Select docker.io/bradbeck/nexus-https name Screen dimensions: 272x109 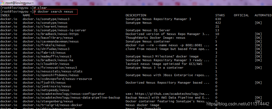pos(51,34)
